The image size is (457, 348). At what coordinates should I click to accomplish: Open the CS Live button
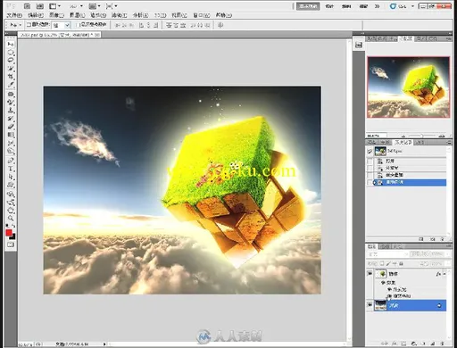tap(402, 6)
